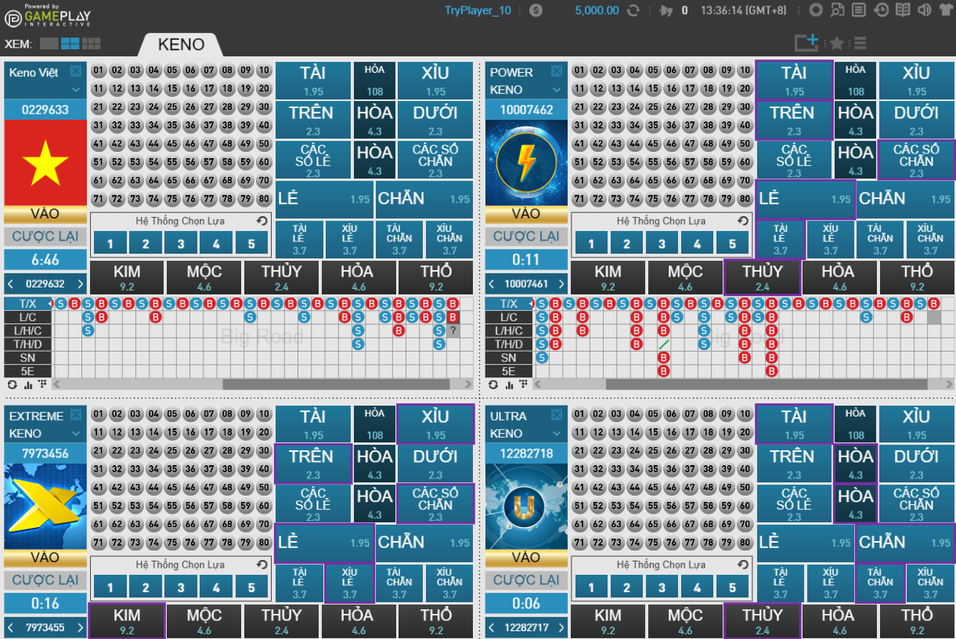Open the game rules book icon

click(x=903, y=10)
